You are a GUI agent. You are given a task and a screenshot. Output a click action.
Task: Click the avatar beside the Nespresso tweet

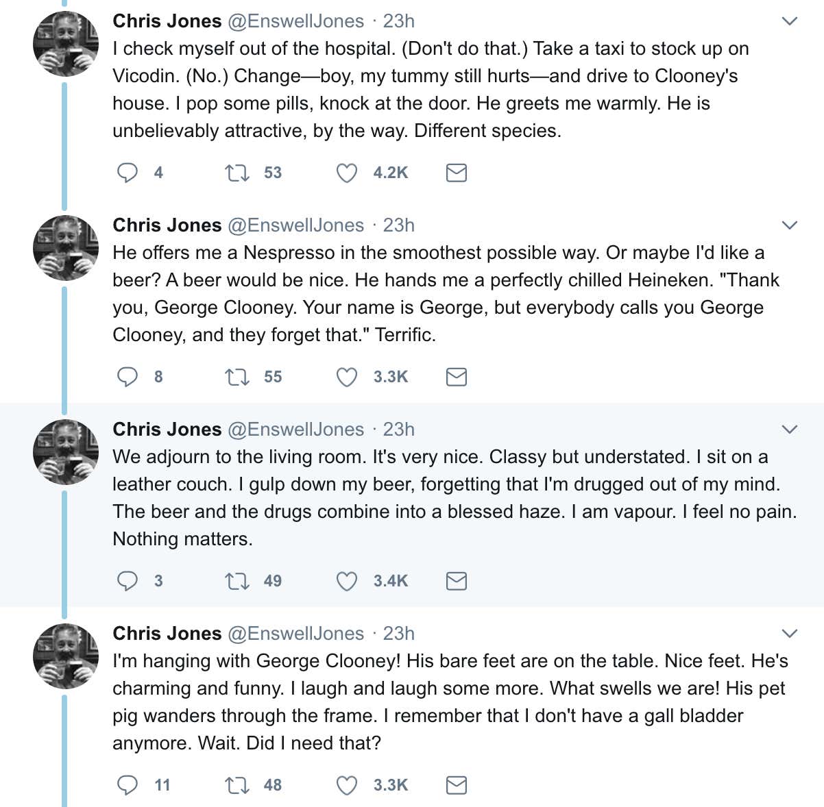(x=66, y=248)
